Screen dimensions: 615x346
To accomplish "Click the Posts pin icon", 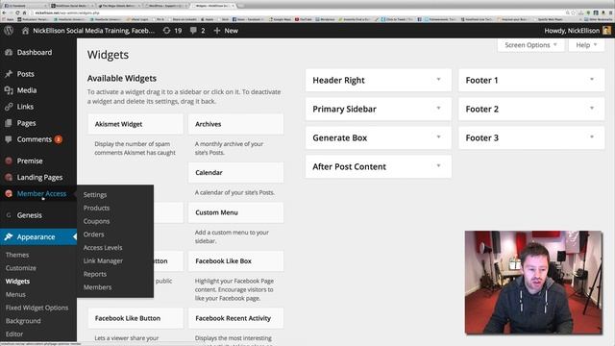I will pos(9,74).
